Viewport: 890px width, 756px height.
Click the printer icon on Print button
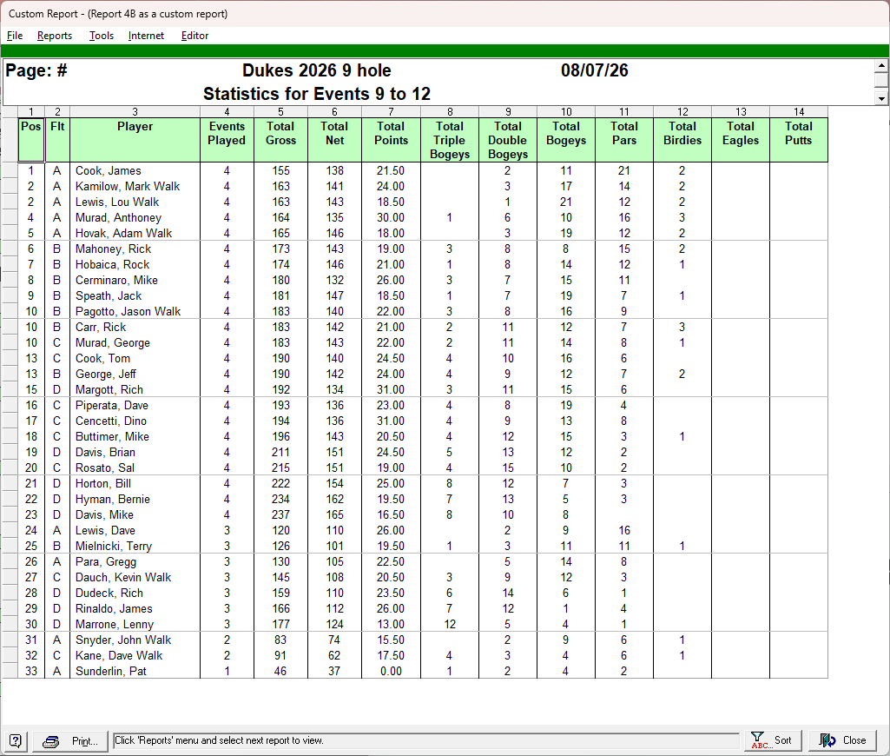coord(51,741)
